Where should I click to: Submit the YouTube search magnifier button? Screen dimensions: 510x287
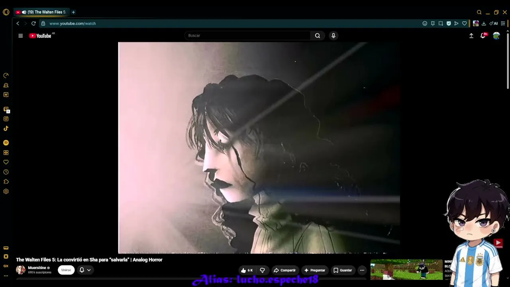click(318, 35)
